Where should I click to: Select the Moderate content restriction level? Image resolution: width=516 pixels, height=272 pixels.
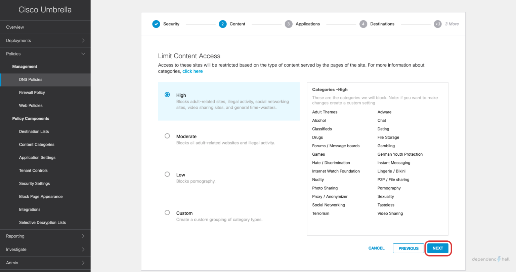coord(167,136)
